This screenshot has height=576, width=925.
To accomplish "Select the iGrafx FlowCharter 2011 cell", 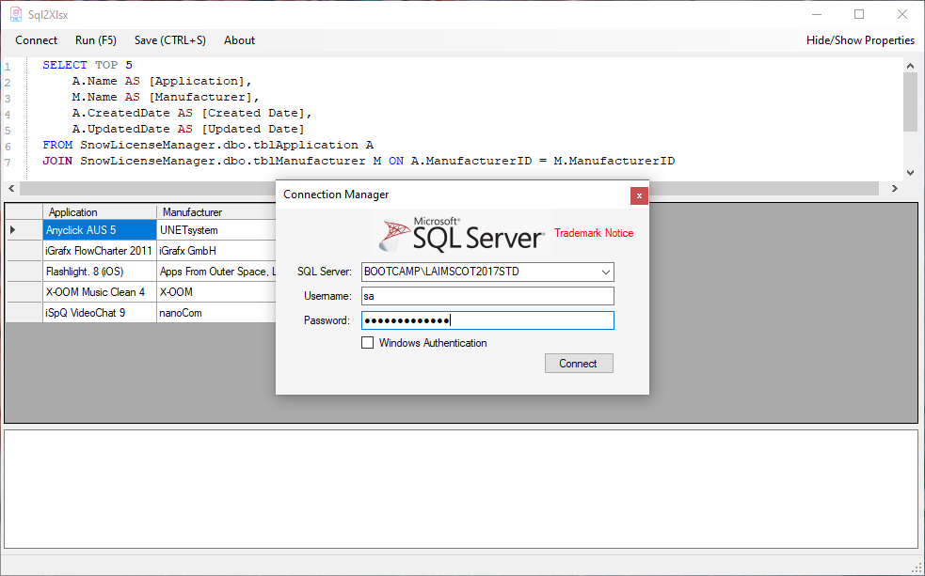I will click(99, 251).
